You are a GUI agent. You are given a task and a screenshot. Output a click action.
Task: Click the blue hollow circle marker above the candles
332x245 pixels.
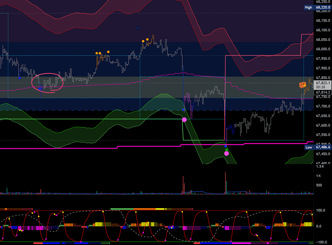point(138,28)
